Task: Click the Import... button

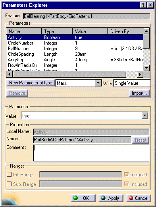Action: (x=139, y=93)
